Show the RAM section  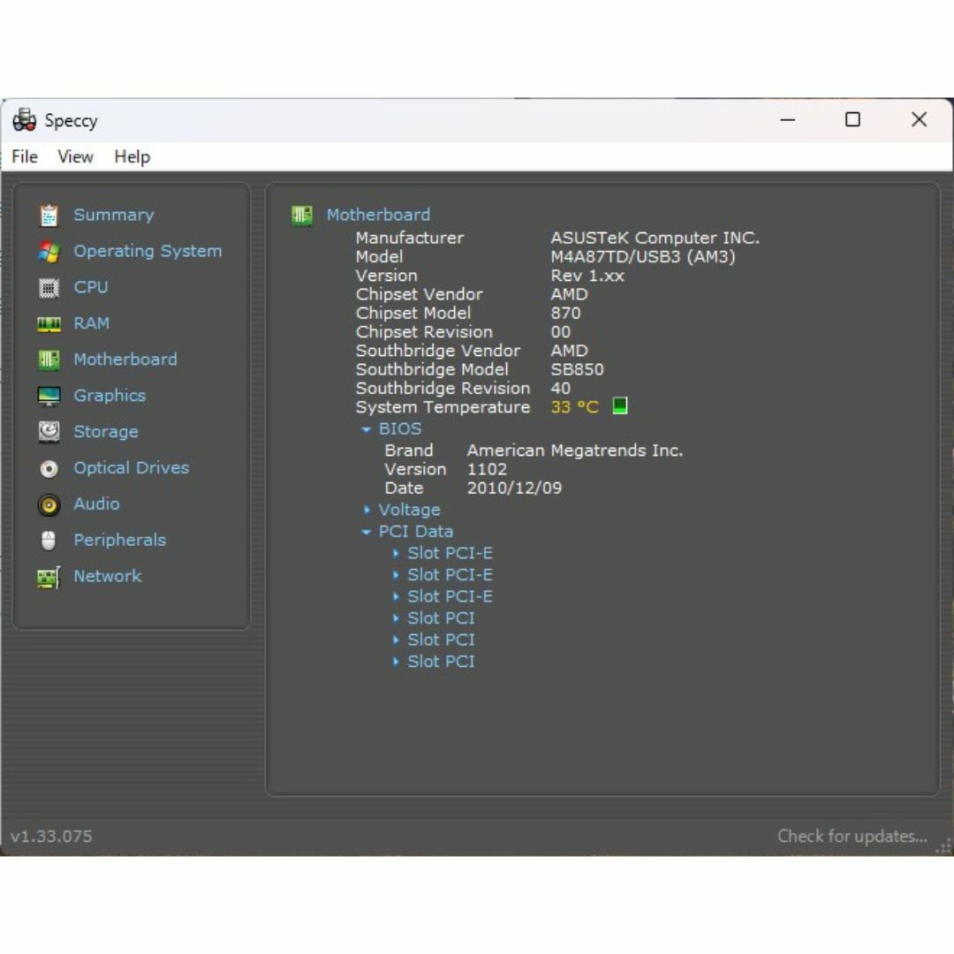pos(91,323)
